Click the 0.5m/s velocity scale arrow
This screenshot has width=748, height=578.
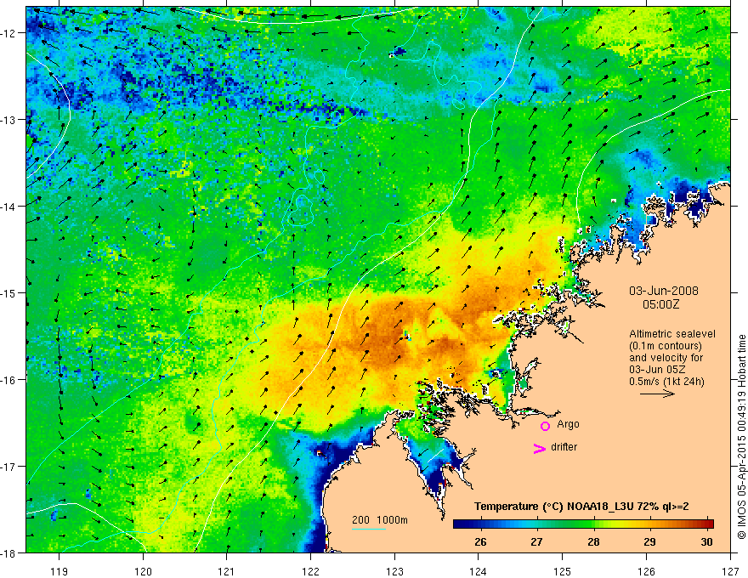657,394
